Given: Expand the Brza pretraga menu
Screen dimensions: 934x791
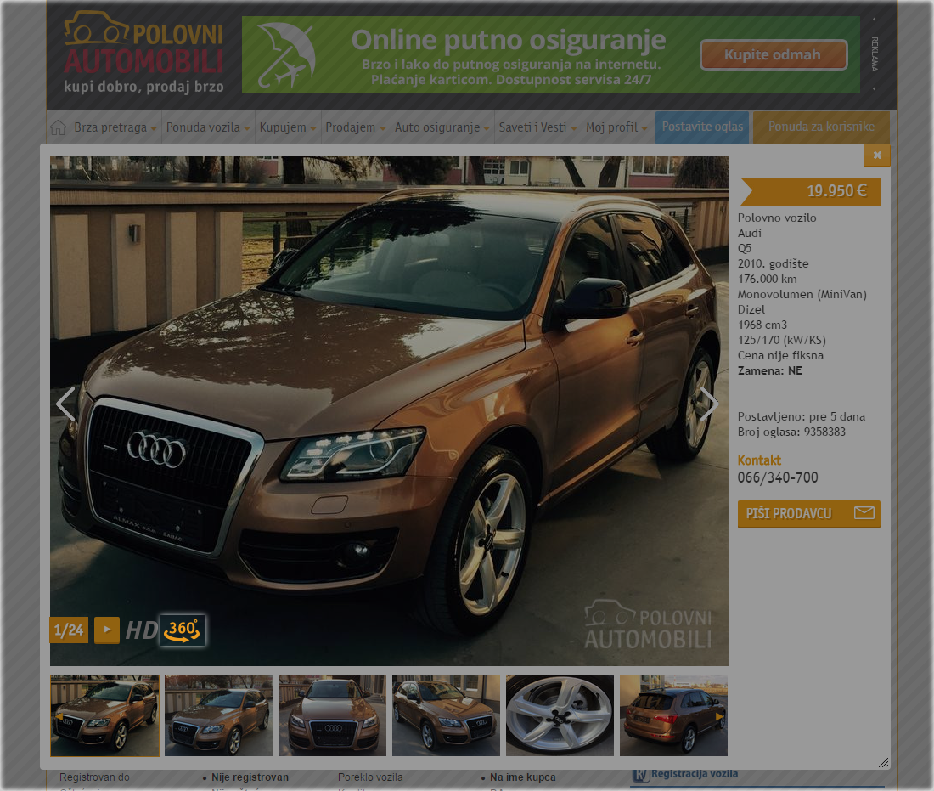Looking at the screenshot, I should [x=115, y=127].
